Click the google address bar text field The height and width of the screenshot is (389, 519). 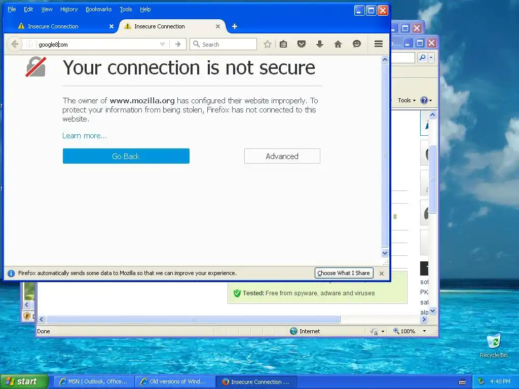tap(99, 45)
